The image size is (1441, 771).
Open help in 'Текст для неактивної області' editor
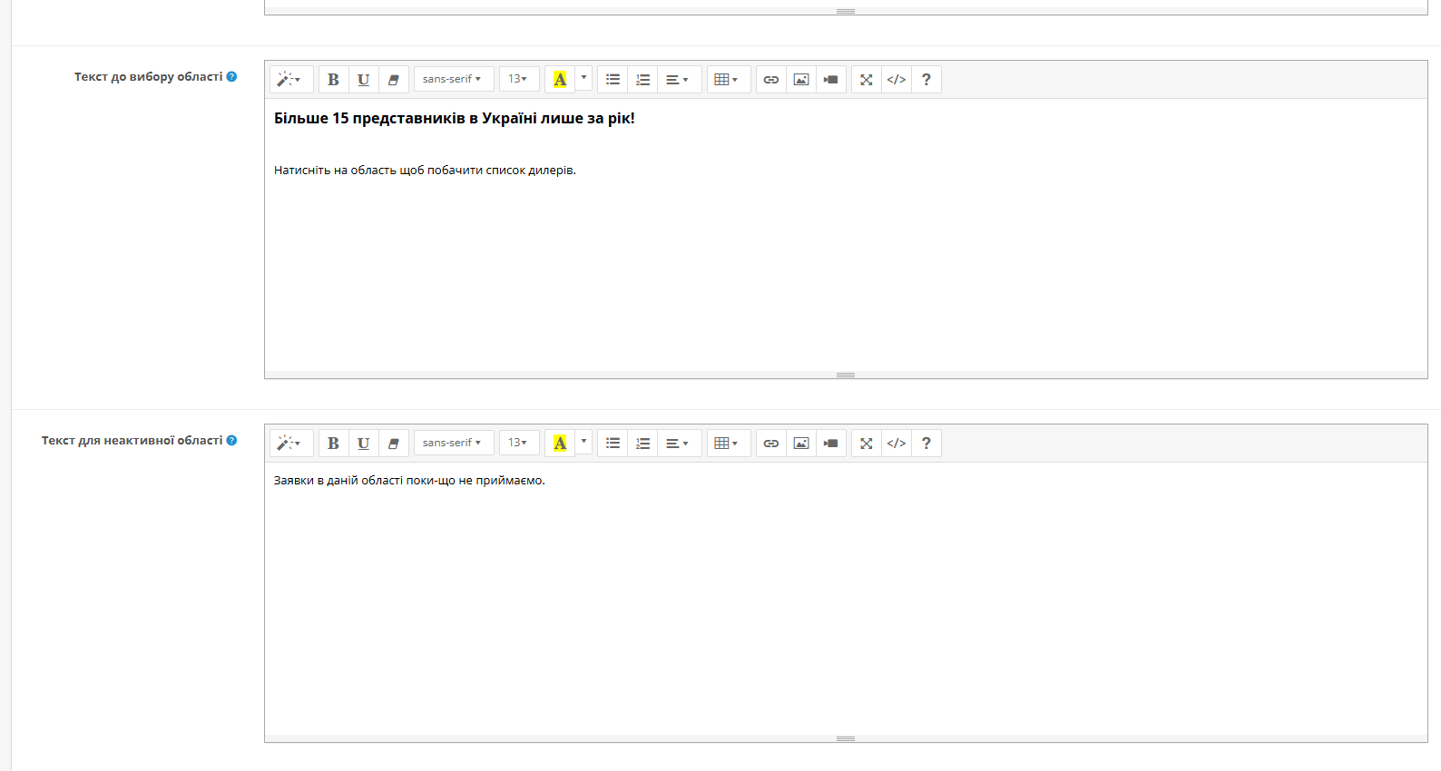[x=926, y=444]
